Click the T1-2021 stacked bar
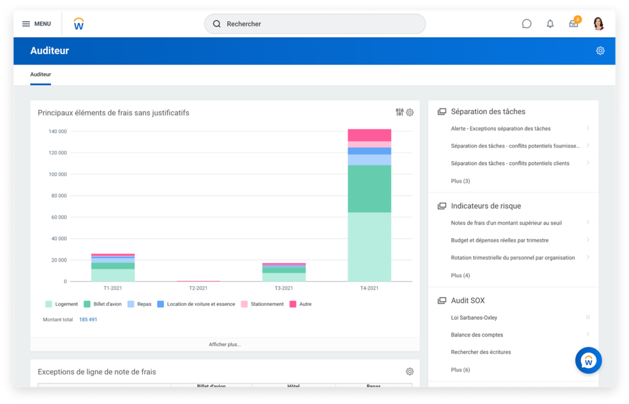Screen dimensions: 629x404 pos(113,268)
